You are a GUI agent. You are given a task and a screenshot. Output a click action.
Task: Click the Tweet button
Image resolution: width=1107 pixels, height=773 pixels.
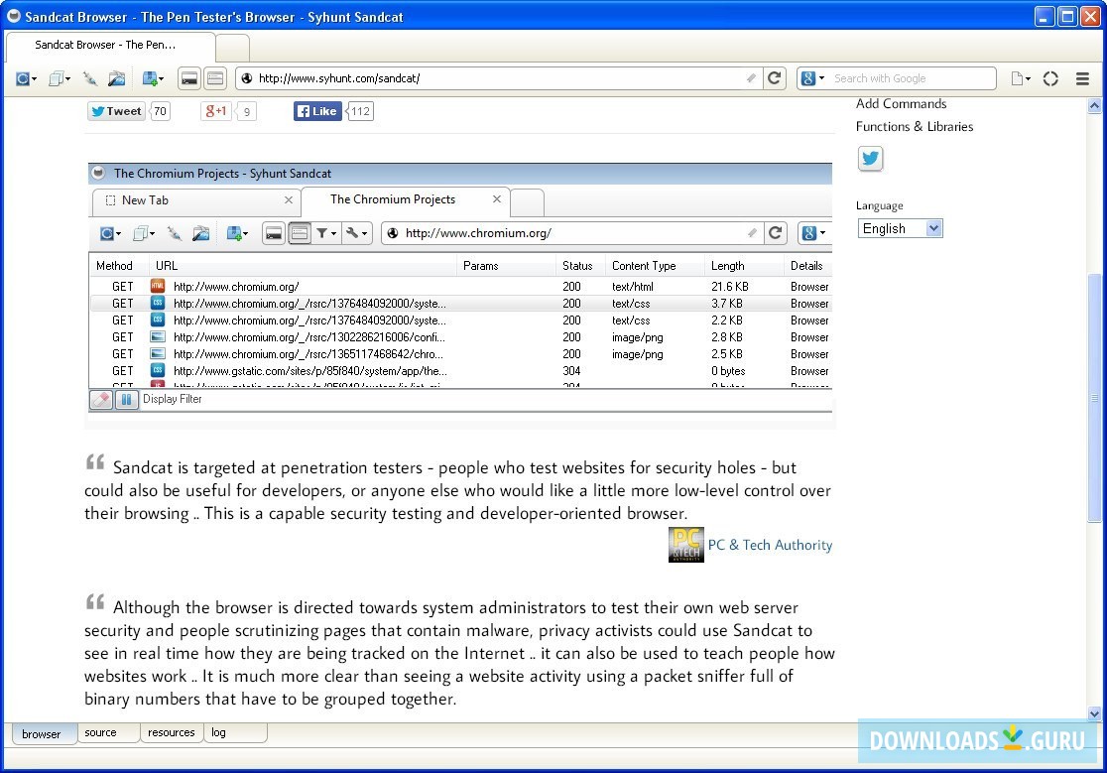coord(116,110)
